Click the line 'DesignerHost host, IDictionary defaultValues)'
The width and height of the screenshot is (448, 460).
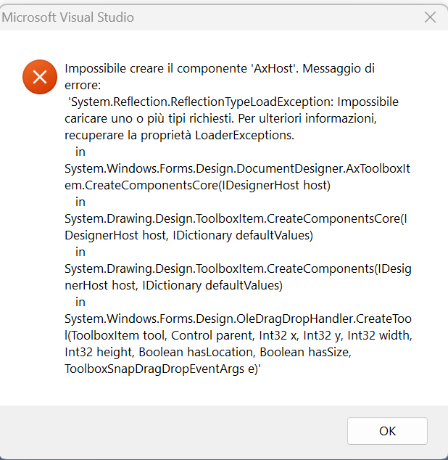click(188, 235)
